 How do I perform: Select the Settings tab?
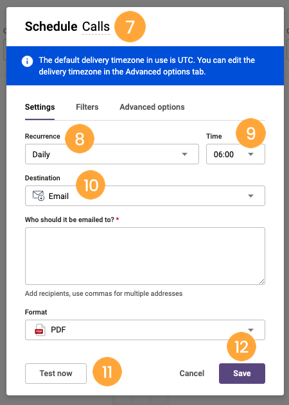40,107
